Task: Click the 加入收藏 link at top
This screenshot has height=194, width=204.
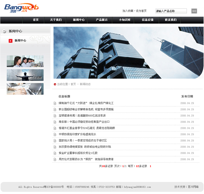Action: pyautogui.click(x=128, y=11)
